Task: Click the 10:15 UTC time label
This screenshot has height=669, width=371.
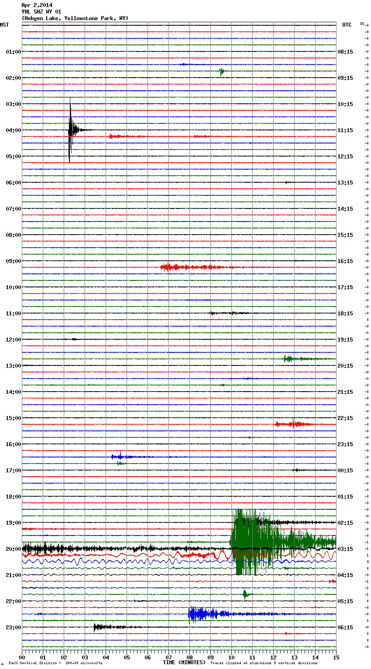Action: coord(345,104)
